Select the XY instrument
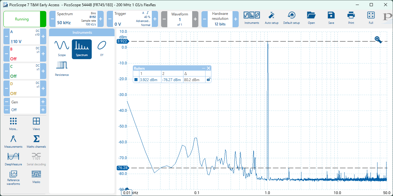 102,49
